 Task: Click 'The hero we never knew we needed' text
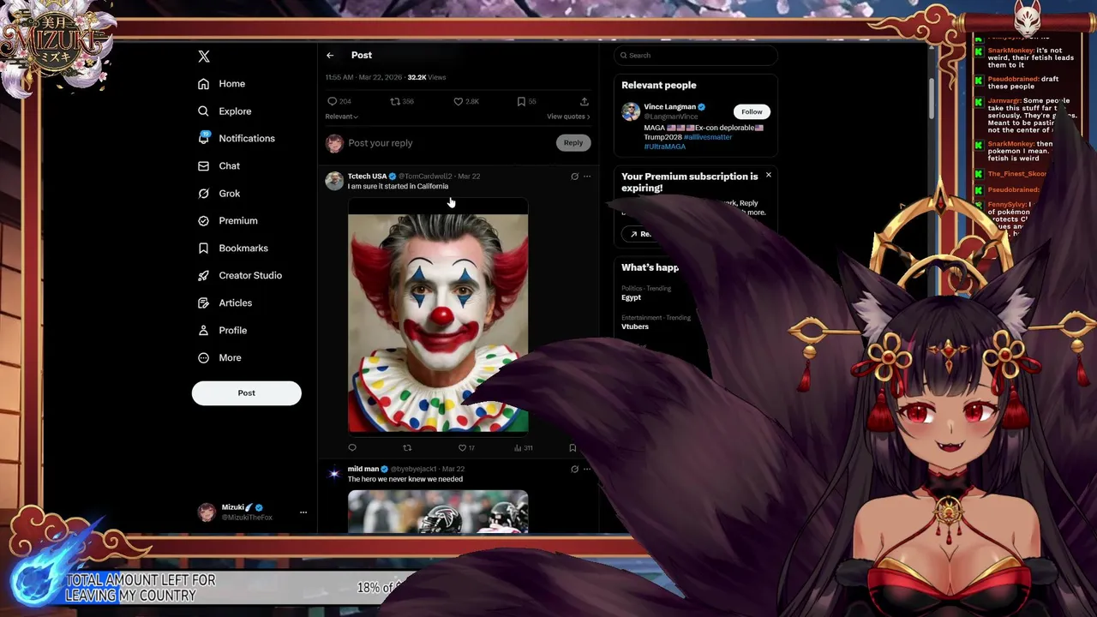(x=405, y=480)
